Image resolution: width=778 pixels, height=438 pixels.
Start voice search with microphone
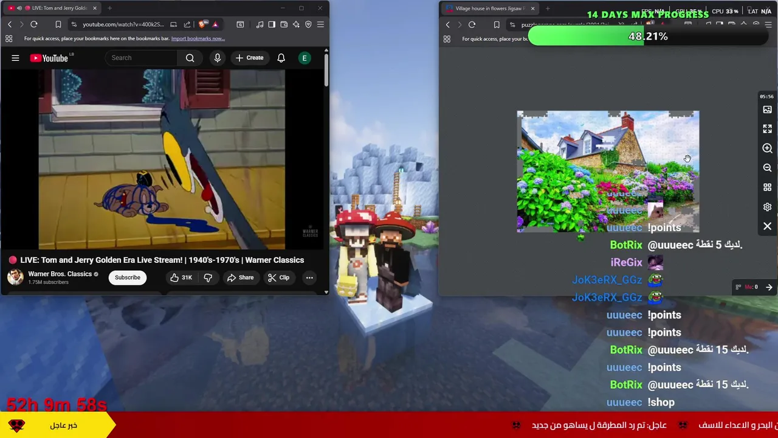point(218,58)
